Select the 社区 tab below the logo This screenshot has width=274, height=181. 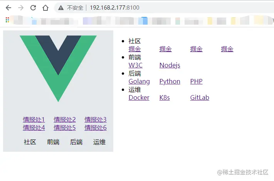tap(30, 142)
